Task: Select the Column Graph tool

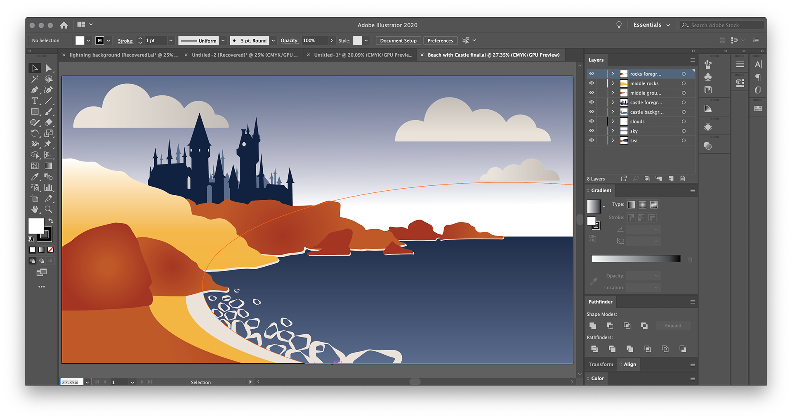Action: 49,187
